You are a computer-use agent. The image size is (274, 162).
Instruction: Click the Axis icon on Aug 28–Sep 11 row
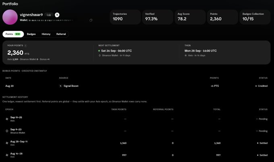[7, 143]
